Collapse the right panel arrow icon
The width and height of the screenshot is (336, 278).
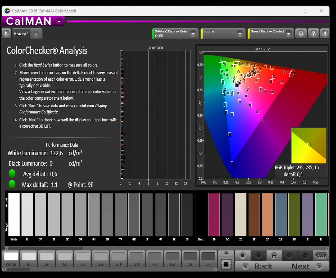tap(325, 33)
